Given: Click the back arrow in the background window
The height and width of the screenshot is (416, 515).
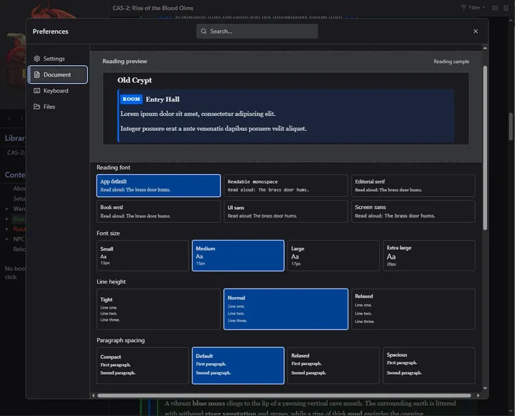Looking at the screenshot, I should pyautogui.click(x=9, y=118).
